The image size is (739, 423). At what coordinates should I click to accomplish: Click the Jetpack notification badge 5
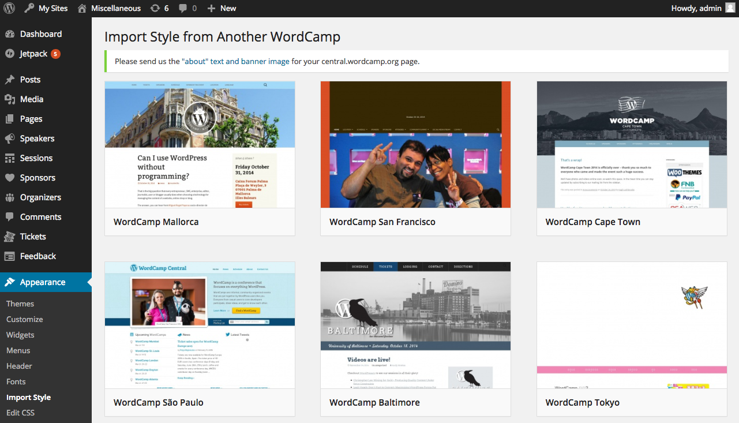[55, 54]
